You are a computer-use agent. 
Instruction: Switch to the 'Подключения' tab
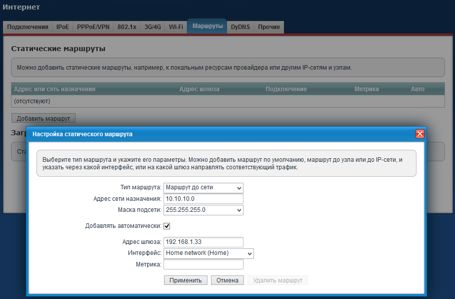[x=27, y=27]
